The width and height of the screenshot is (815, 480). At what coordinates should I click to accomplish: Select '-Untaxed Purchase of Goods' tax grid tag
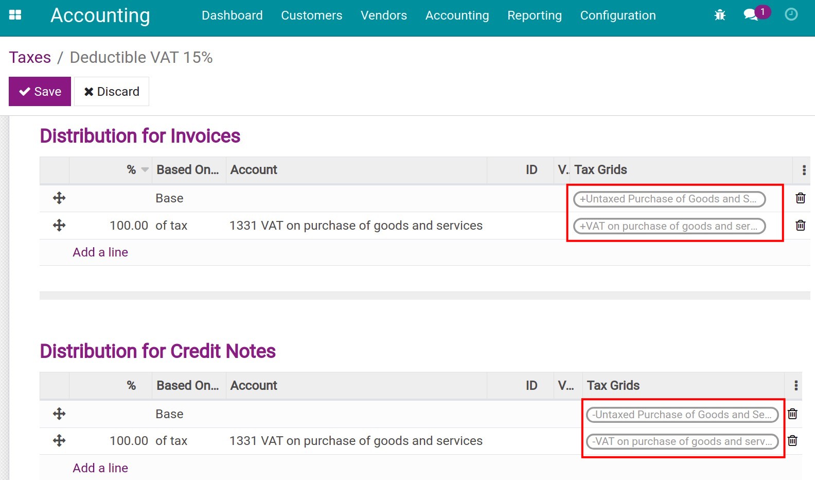coord(682,415)
